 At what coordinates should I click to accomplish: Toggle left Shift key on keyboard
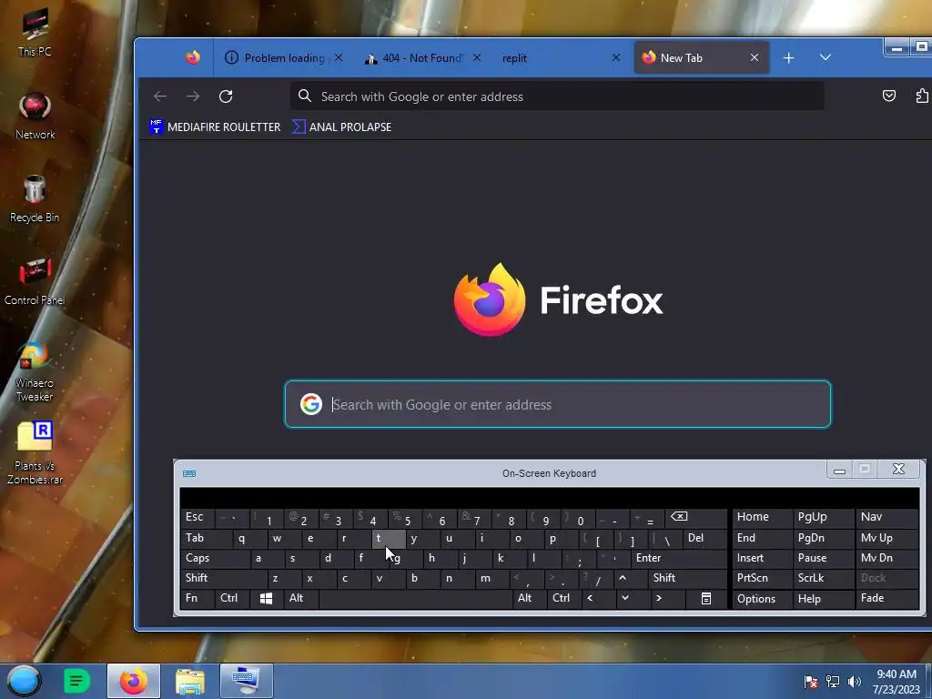tap(223, 578)
